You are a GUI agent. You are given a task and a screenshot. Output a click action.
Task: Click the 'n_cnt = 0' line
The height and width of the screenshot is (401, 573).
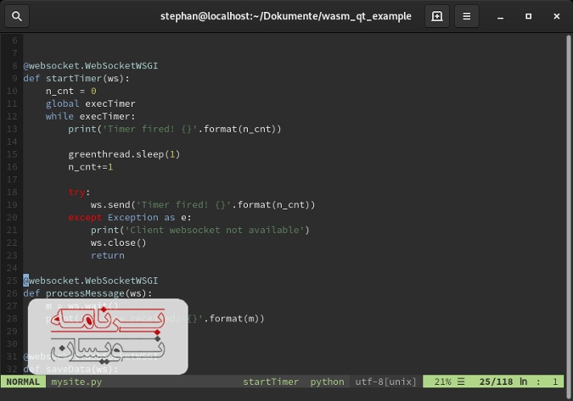pos(71,91)
